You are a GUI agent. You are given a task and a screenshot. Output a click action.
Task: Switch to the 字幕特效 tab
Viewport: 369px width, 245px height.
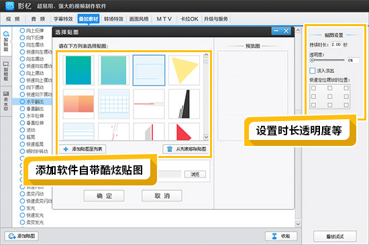(x=63, y=19)
